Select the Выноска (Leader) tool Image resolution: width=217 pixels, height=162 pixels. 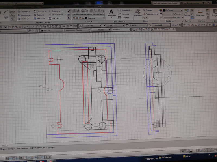tap(125, 14)
